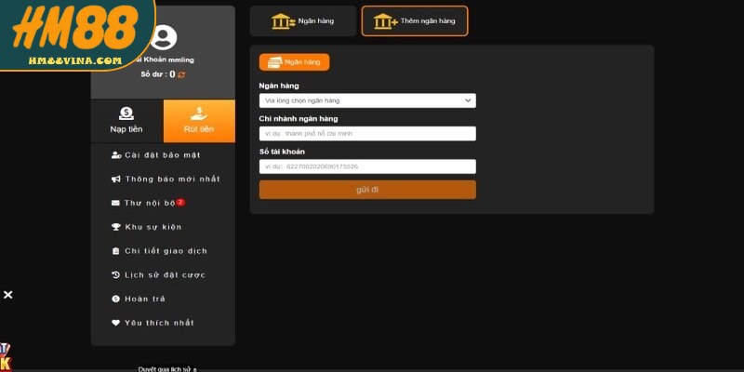The width and height of the screenshot is (744, 372).
Task: Switch to the Nạp tiền deposit tab
Action: click(126, 120)
